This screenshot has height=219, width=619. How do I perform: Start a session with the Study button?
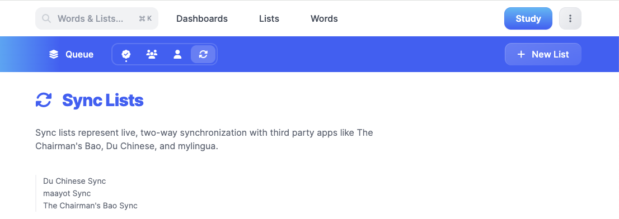(528, 18)
